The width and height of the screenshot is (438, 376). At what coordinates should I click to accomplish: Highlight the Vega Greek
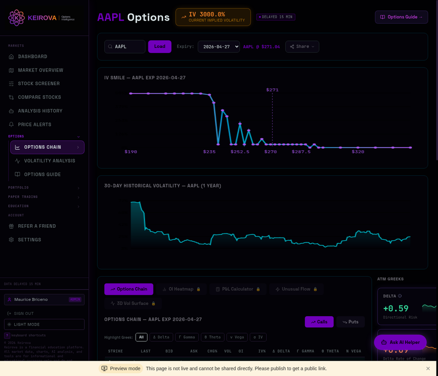[x=237, y=337]
